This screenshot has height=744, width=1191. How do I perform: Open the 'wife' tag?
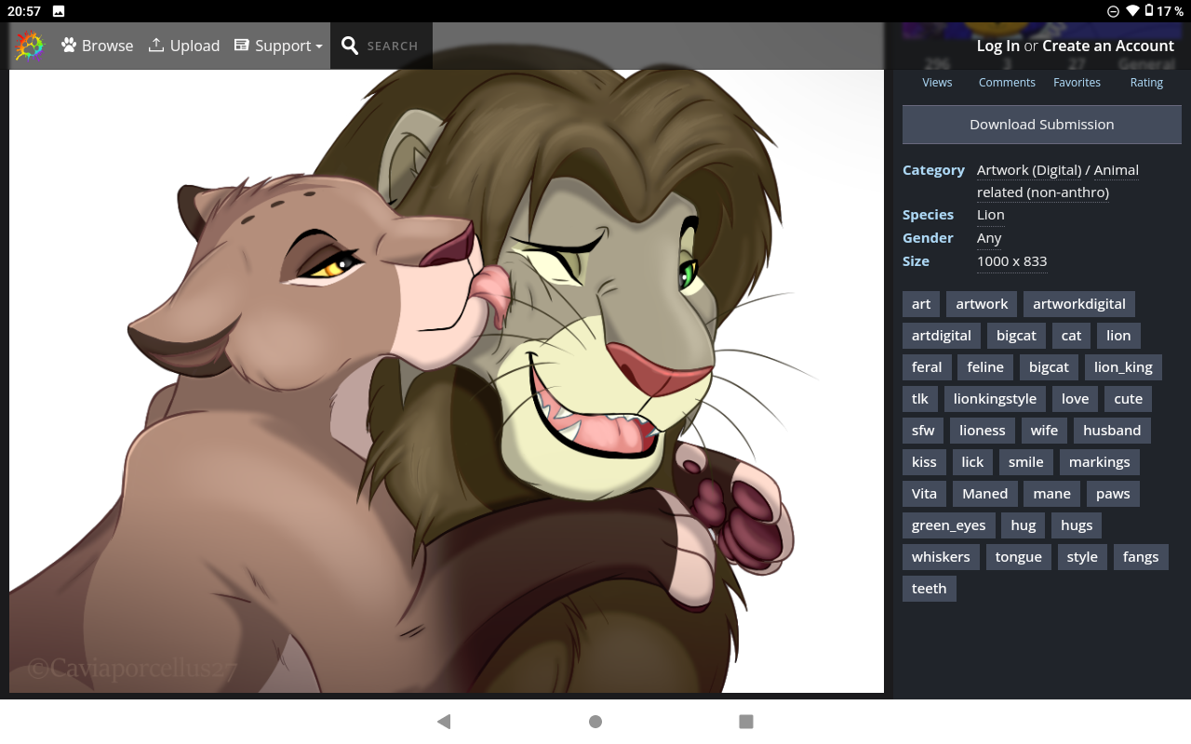tap(1044, 431)
